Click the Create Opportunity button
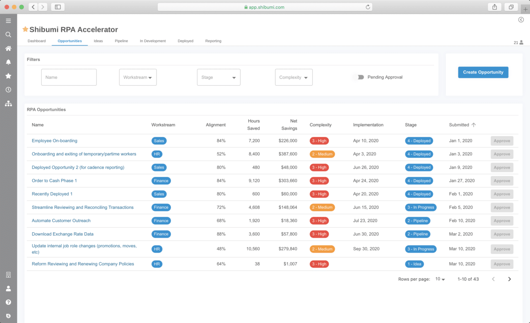 point(483,72)
